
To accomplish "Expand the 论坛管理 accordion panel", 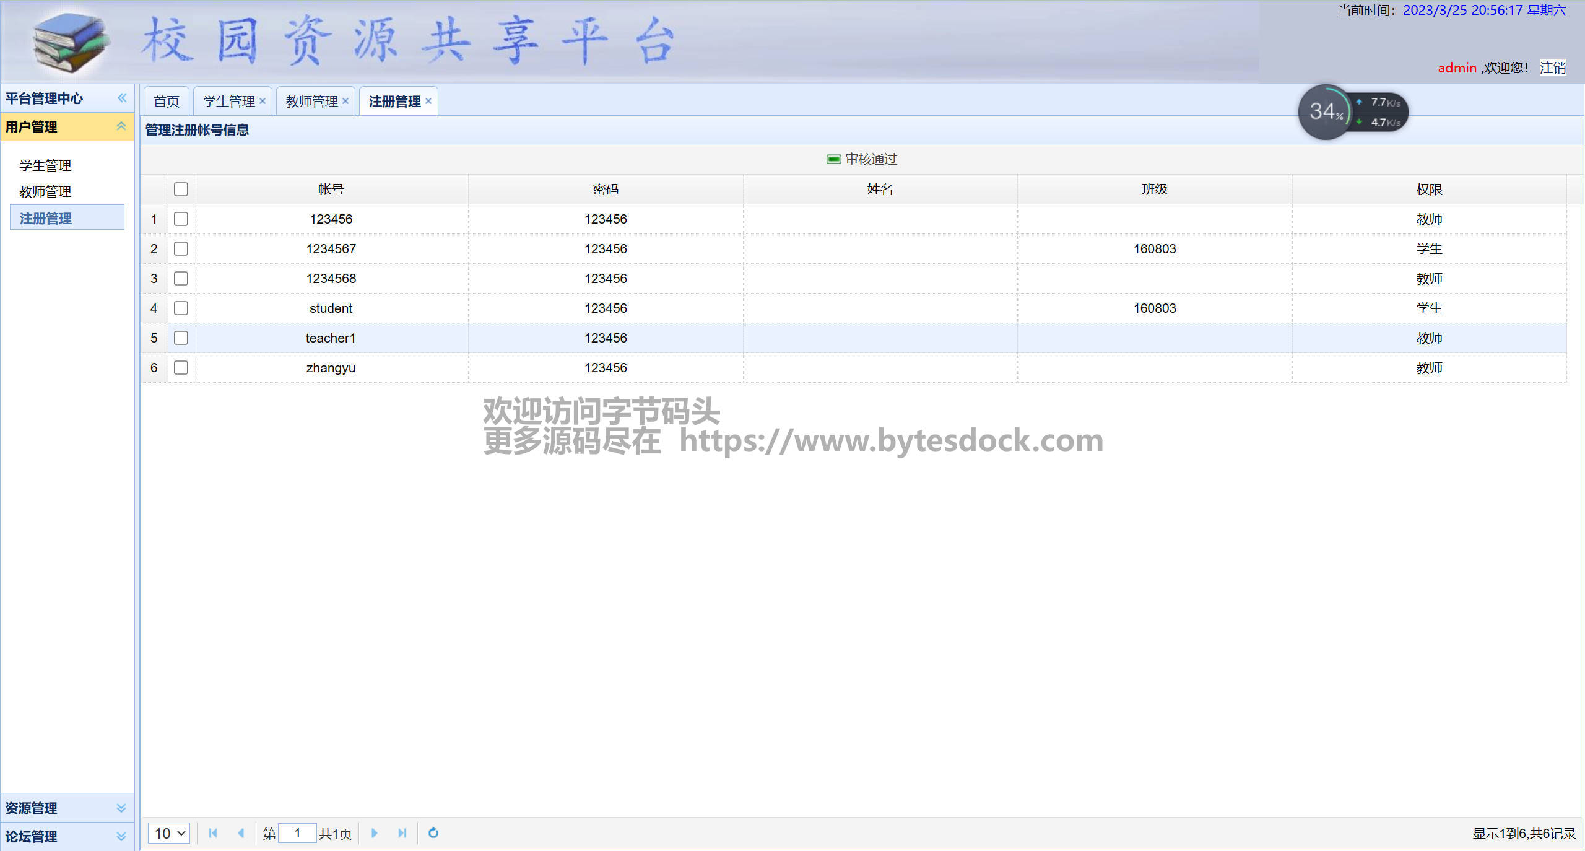I will coord(121,836).
